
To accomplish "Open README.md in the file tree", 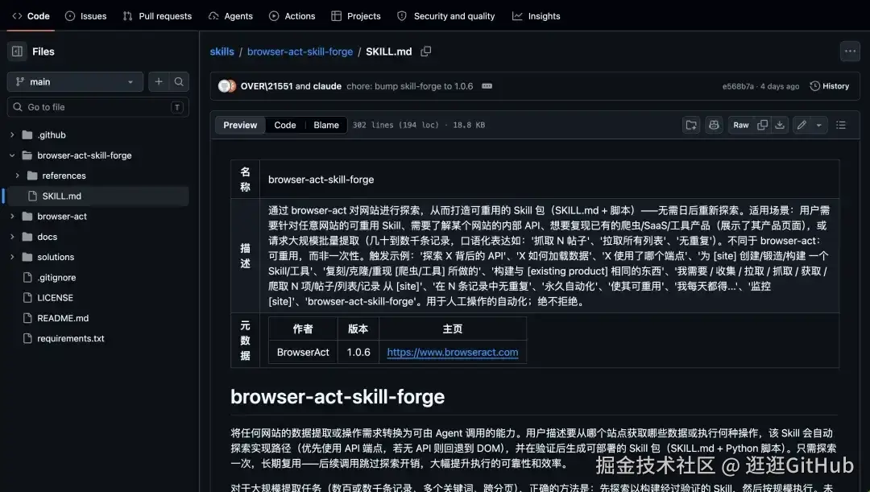I will tap(63, 318).
